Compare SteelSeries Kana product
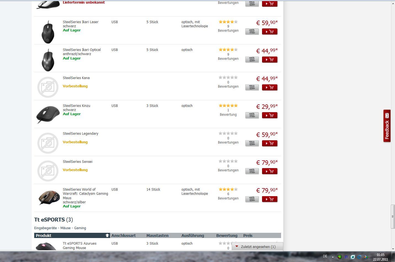 pyautogui.click(x=252, y=87)
